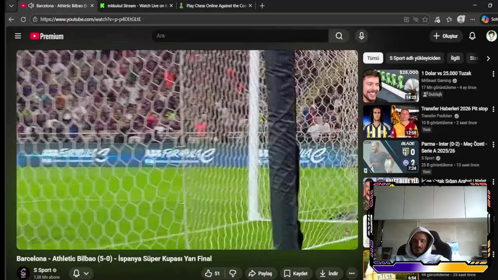Toggle S Sport subscription notification bell
Image resolution: width=498 pixels, height=280 pixels.
point(81,273)
